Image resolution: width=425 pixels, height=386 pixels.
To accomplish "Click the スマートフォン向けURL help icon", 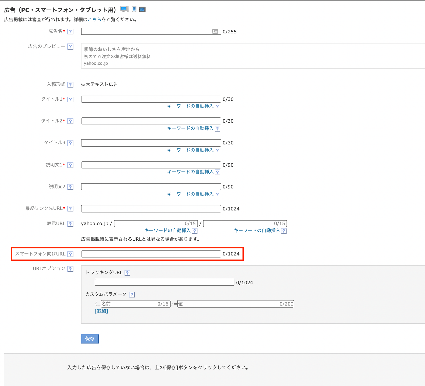I will coord(71,254).
